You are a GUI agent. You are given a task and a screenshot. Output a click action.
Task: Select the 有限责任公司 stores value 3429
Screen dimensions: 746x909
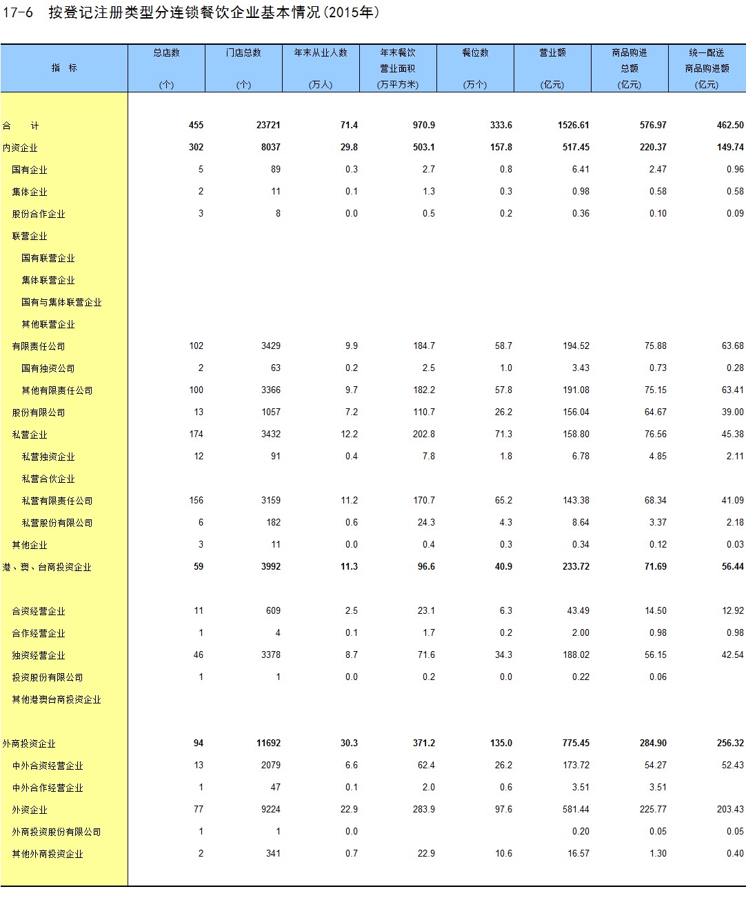pyautogui.click(x=271, y=346)
